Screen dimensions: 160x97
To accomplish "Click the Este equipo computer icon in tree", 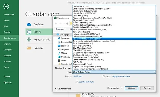I will click(x=58, y=35).
